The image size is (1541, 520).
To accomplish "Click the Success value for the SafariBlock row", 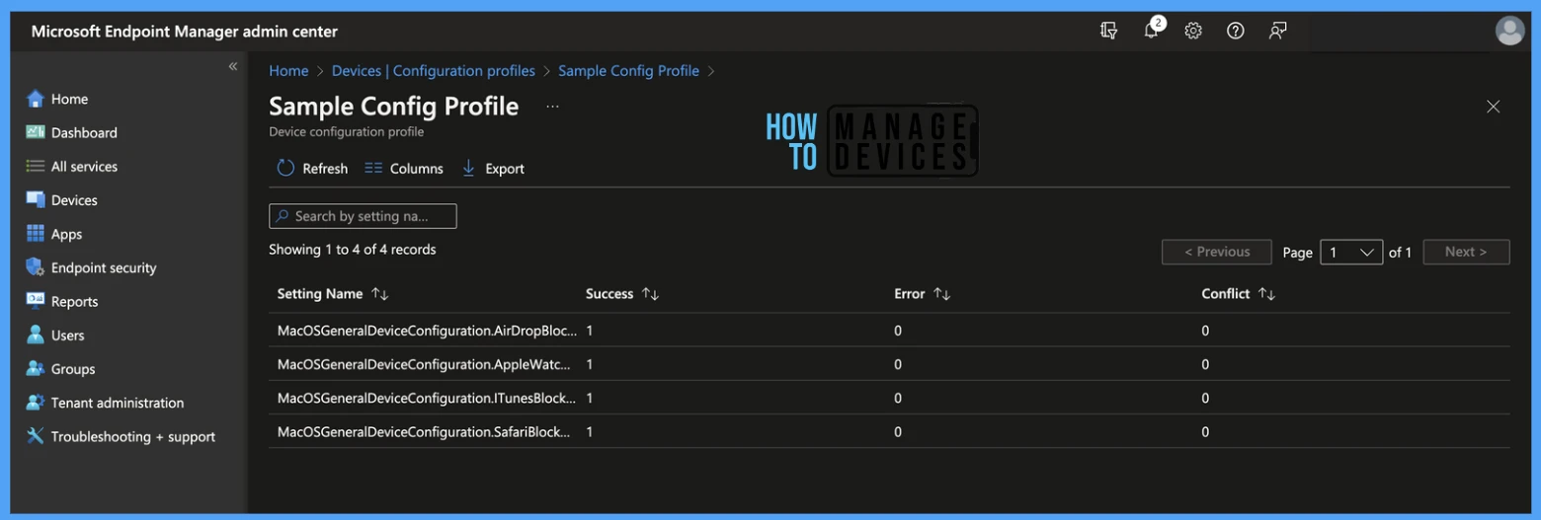I will tap(590, 431).
